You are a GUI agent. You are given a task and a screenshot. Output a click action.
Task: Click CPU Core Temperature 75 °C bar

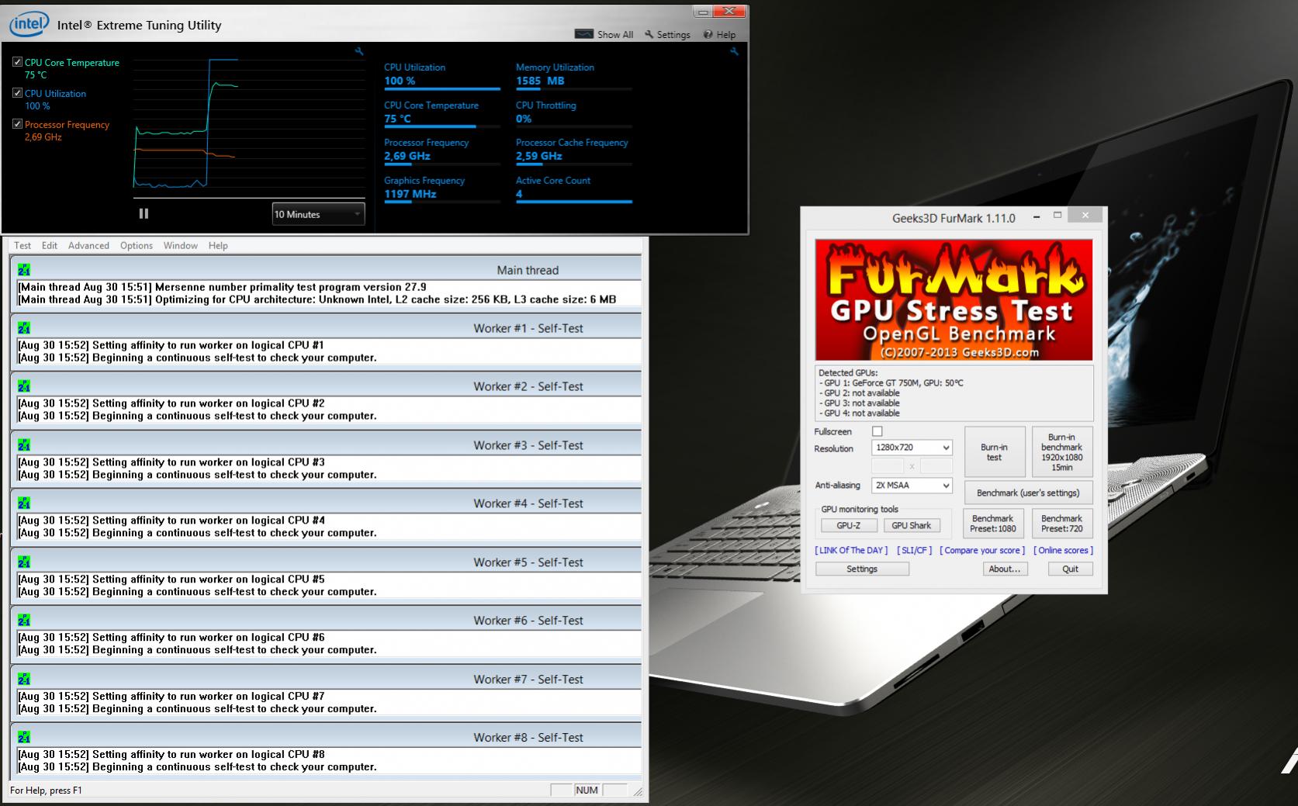(442, 126)
